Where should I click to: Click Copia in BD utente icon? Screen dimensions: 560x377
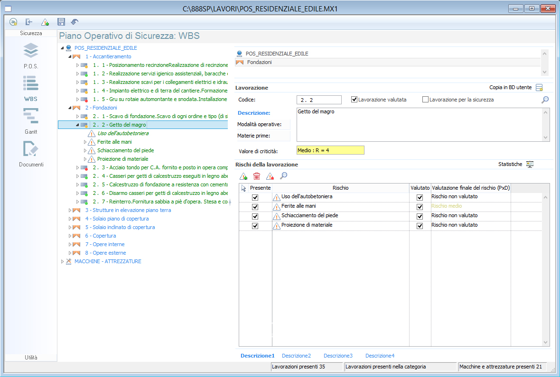(539, 87)
